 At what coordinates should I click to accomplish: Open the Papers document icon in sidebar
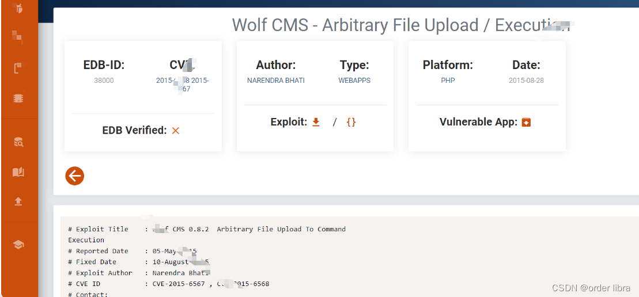pos(18,68)
